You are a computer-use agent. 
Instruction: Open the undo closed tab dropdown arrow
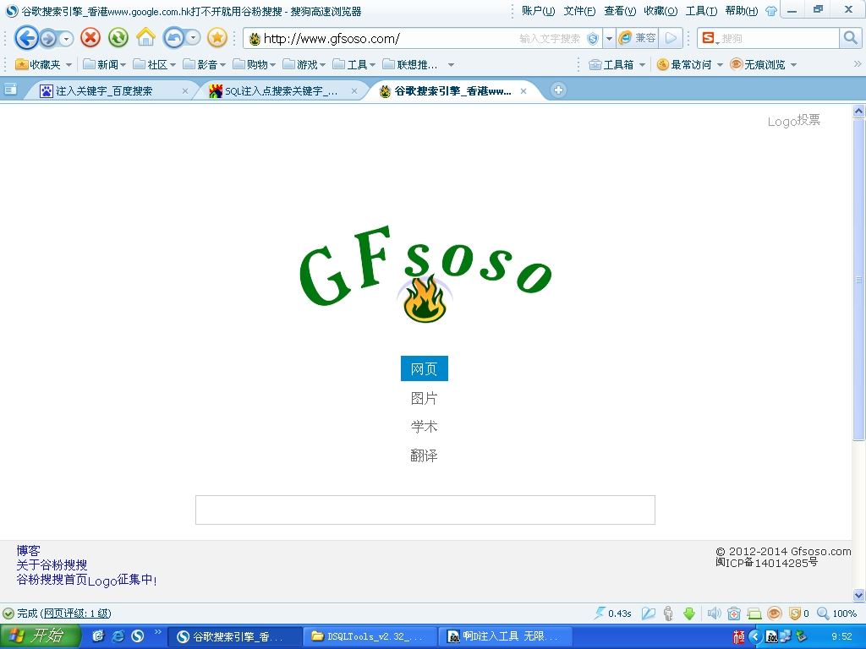[193, 38]
